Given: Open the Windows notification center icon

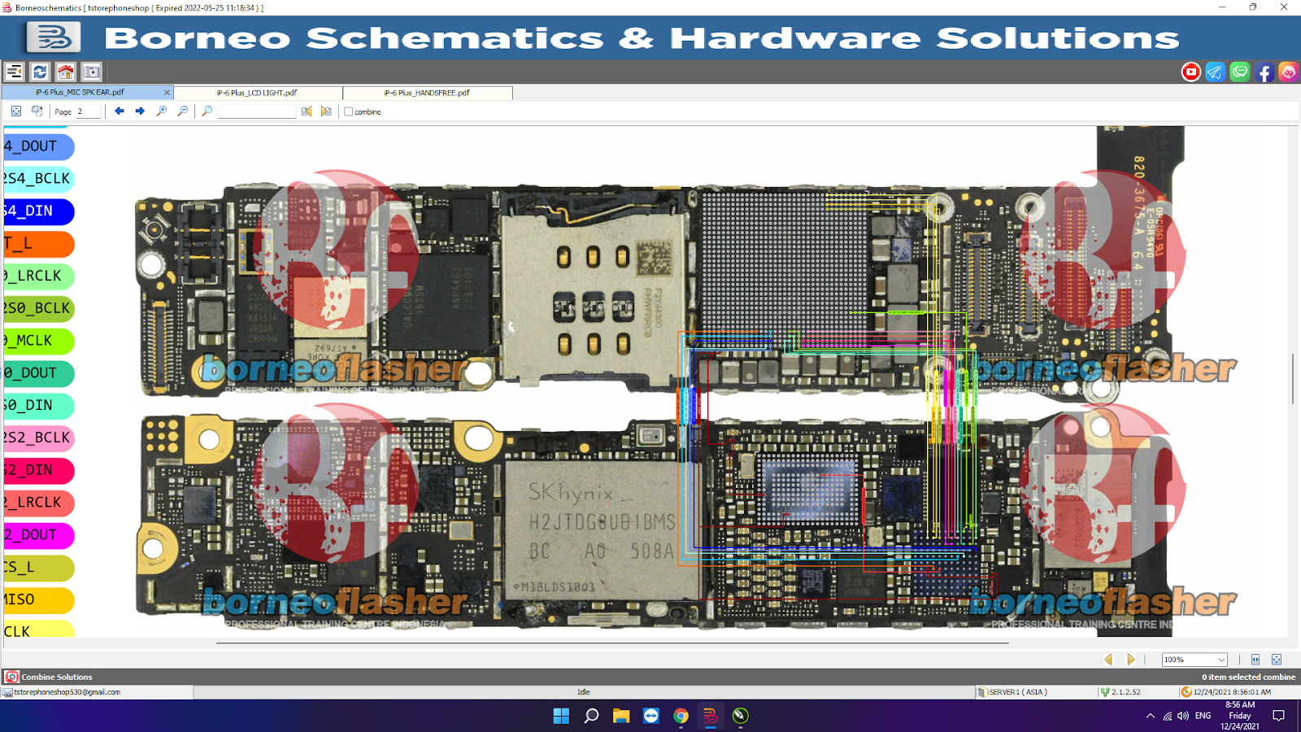Looking at the screenshot, I should (1278, 716).
